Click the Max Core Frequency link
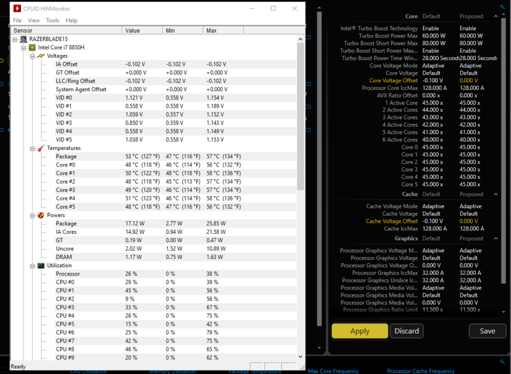The height and width of the screenshot is (374, 511). click(333, 371)
